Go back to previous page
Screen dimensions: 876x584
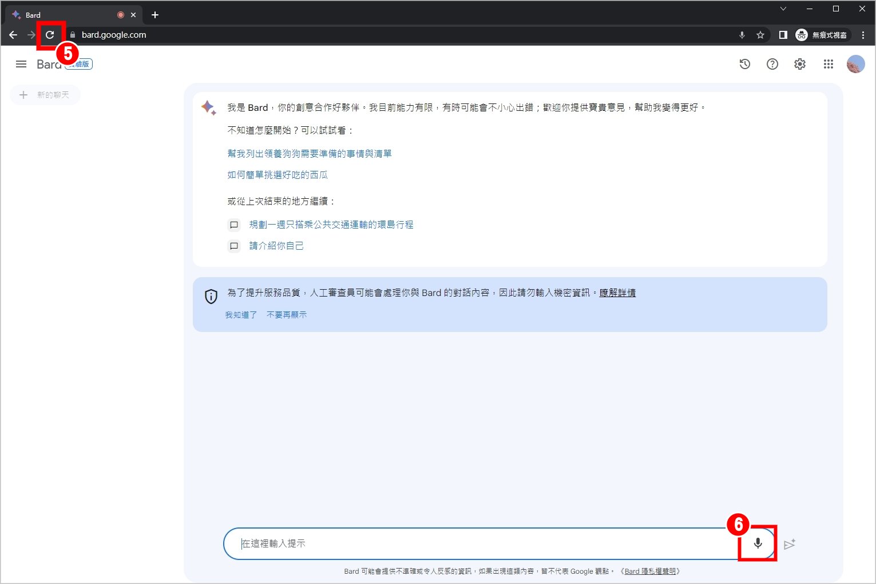coord(13,35)
